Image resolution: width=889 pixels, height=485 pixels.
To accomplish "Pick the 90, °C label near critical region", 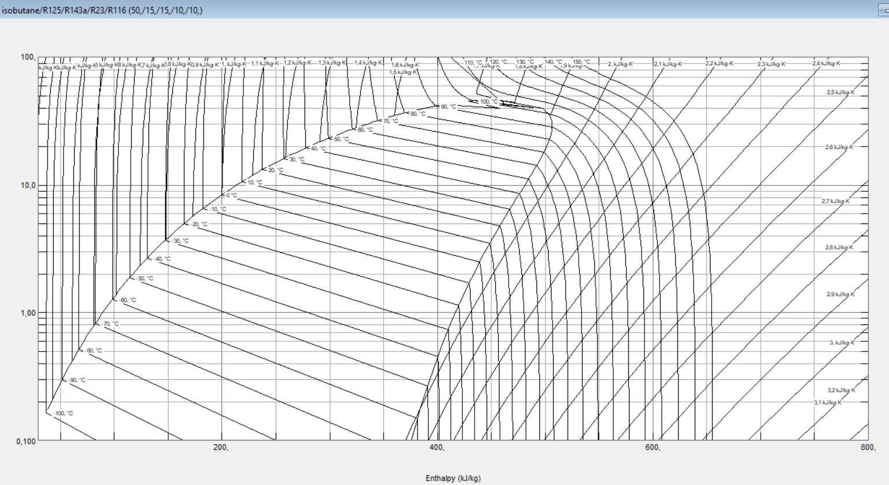I will 449,107.
